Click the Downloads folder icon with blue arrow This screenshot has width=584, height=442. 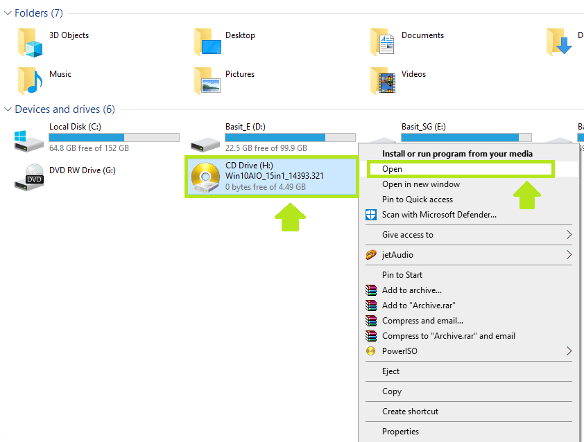click(x=560, y=42)
